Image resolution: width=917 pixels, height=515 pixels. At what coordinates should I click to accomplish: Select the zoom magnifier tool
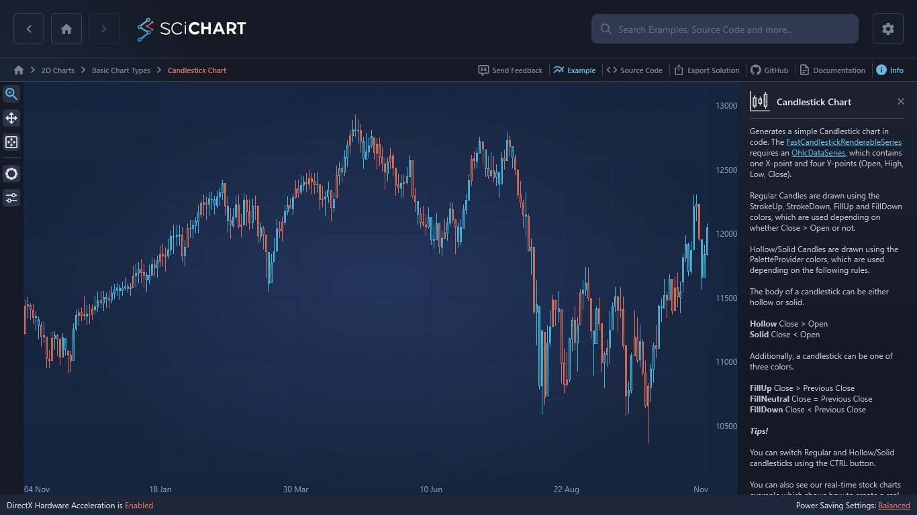point(11,94)
